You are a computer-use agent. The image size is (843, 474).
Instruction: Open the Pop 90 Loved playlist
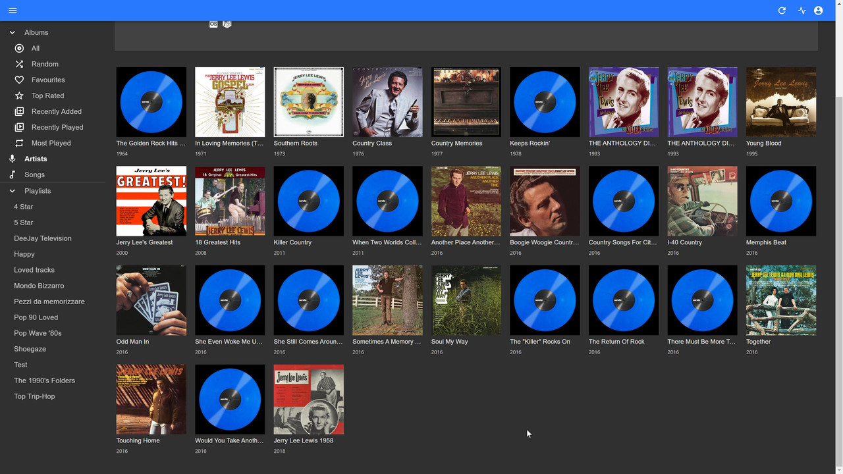coord(36,317)
